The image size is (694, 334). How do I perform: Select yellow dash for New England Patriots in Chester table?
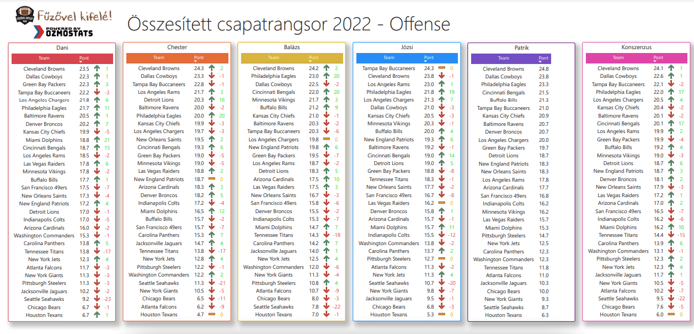(x=212, y=179)
